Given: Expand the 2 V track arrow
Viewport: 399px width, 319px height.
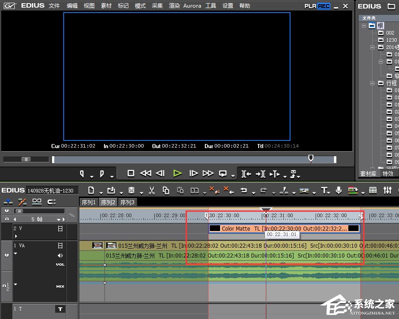Looking at the screenshot, I should [17, 236].
